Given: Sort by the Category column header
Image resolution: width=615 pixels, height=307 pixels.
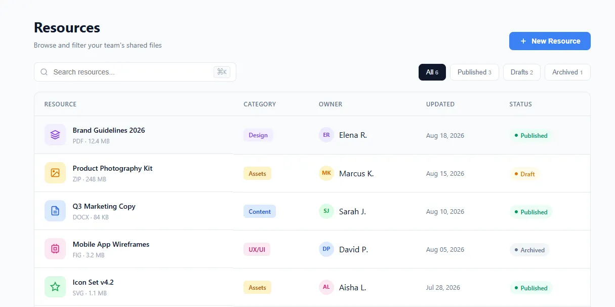Looking at the screenshot, I should point(260,104).
